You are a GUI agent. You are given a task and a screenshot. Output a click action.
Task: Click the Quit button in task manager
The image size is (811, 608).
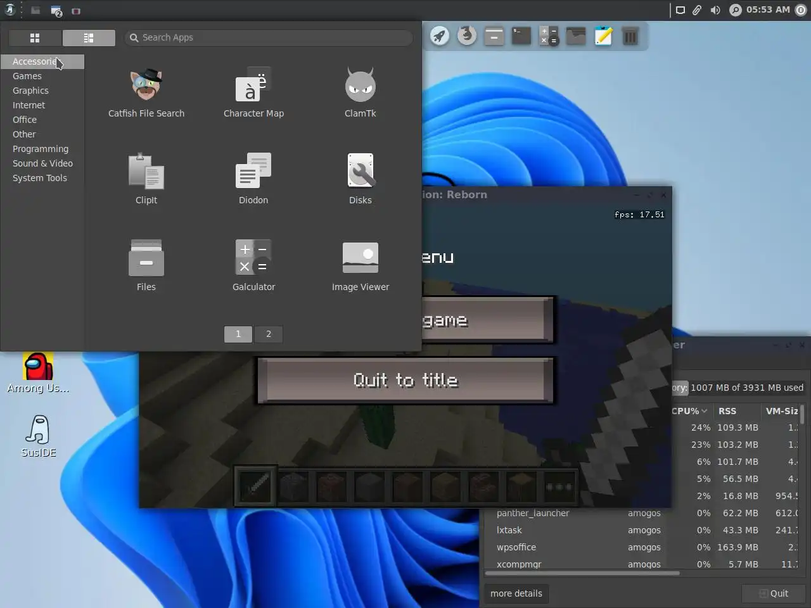[774, 593]
